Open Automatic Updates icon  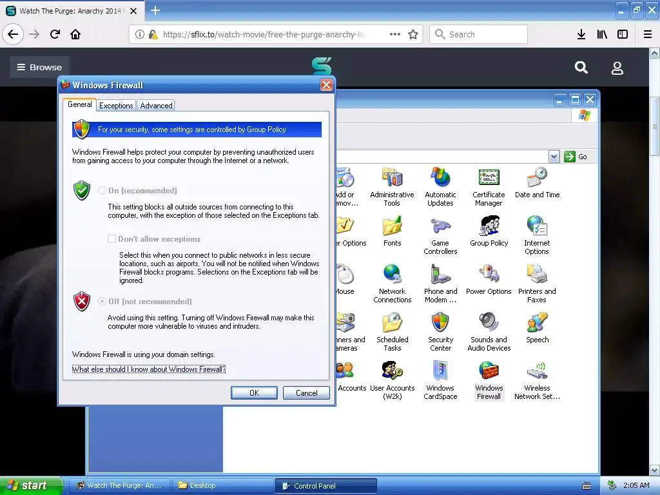(440, 186)
